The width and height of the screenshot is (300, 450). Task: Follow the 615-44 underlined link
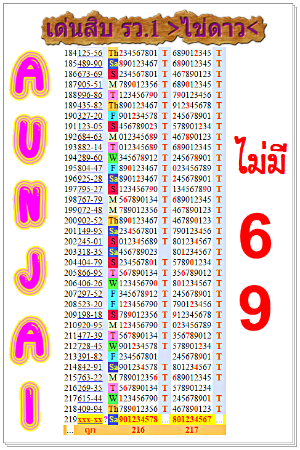[x=90, y=399]
